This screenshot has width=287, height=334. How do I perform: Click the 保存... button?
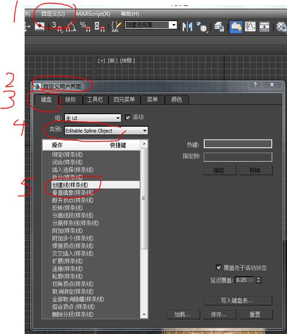point(219,314)
